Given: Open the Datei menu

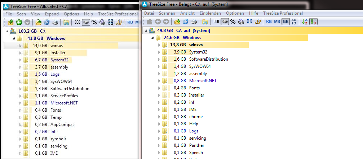Looking at the screenshot, I should coord(149,13).
